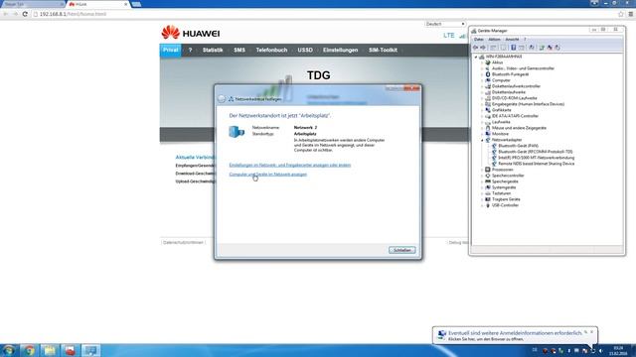This screenshot has height=357, width=636.
Task: Open the Einstellungen tab
Action: 340,50
